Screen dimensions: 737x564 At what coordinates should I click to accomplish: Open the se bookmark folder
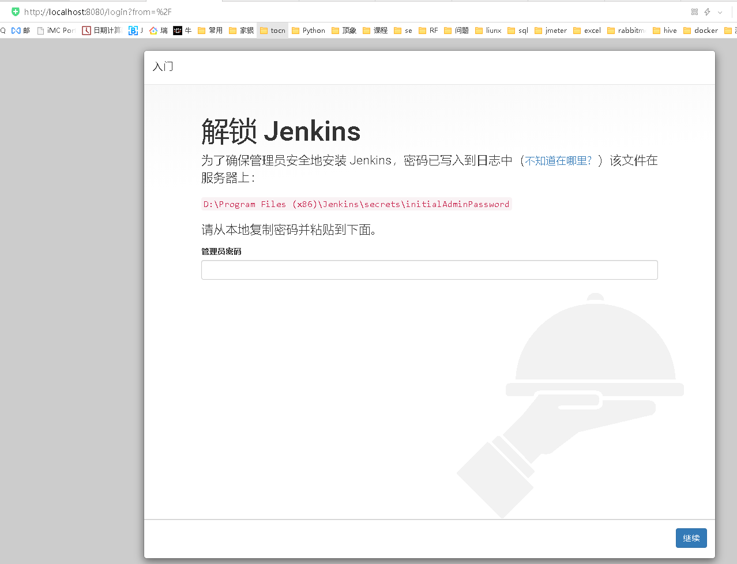pos(403,31)
